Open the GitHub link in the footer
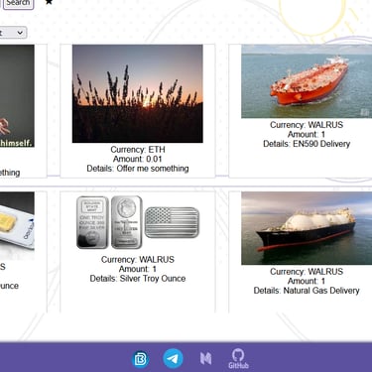The image size is (372, 372). (238, 359)
